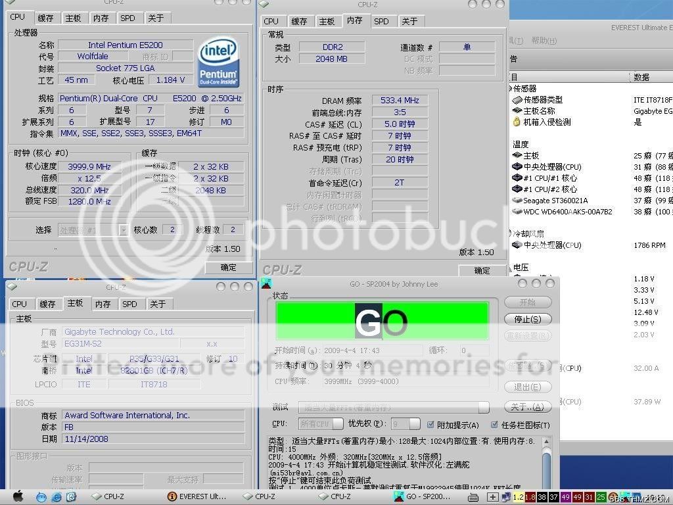Toggle the 任务栏图标(T) checkbox in SP2004
The image size is (673, 505).
pyautogui.click(x=494, y=425)
